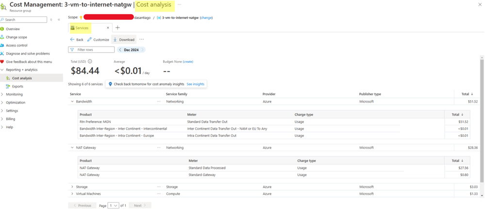The image size is (485, 210).
Task: Expand the Storage service row
Action: (x=72, y=187)
